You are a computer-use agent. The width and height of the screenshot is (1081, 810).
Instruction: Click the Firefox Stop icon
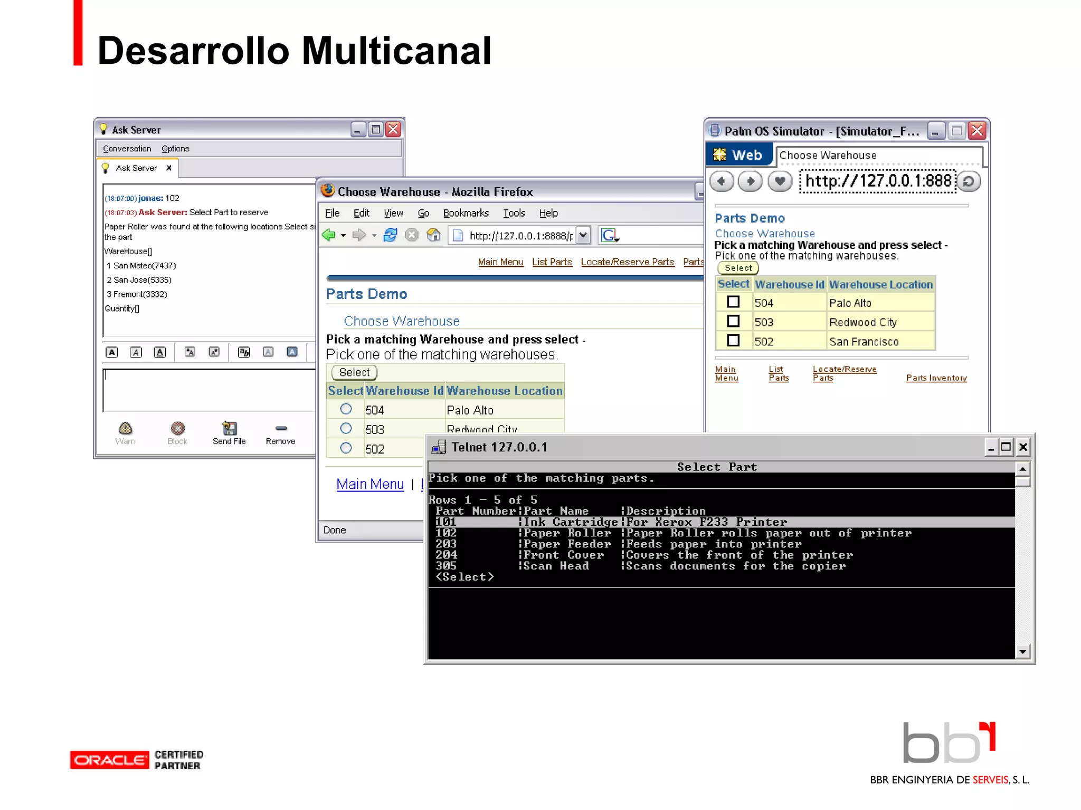tap(412, 235)
